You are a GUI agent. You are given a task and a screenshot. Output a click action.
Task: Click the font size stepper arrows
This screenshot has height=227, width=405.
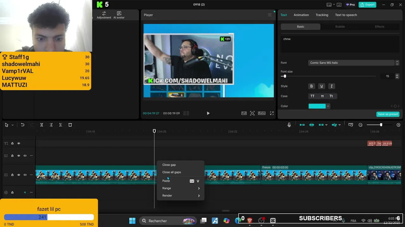click(397, 76)
